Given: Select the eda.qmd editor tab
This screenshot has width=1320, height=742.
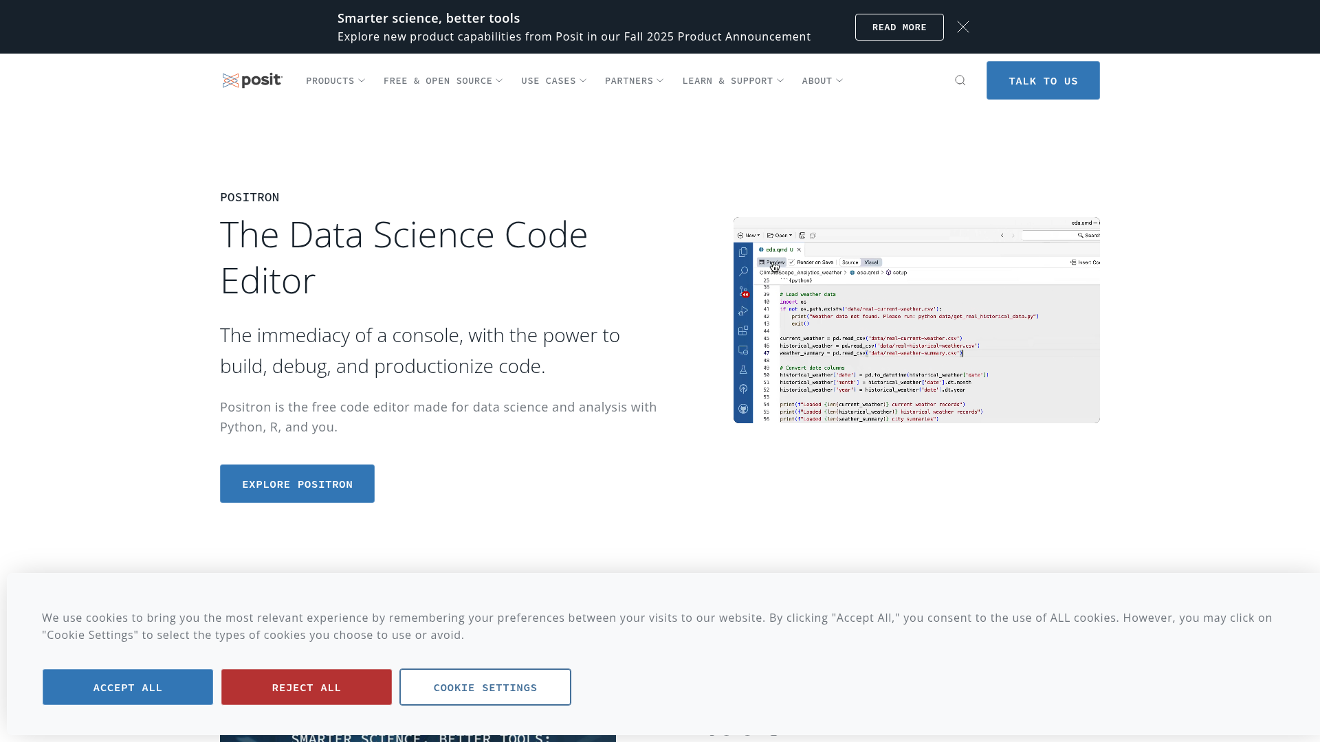Looking at the screenshot, I should [776, 249].
